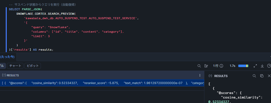This screenshot has height=103, width=271.
Task: Click the variant type icon in detail panel header
Action: (x=210, y=76)
